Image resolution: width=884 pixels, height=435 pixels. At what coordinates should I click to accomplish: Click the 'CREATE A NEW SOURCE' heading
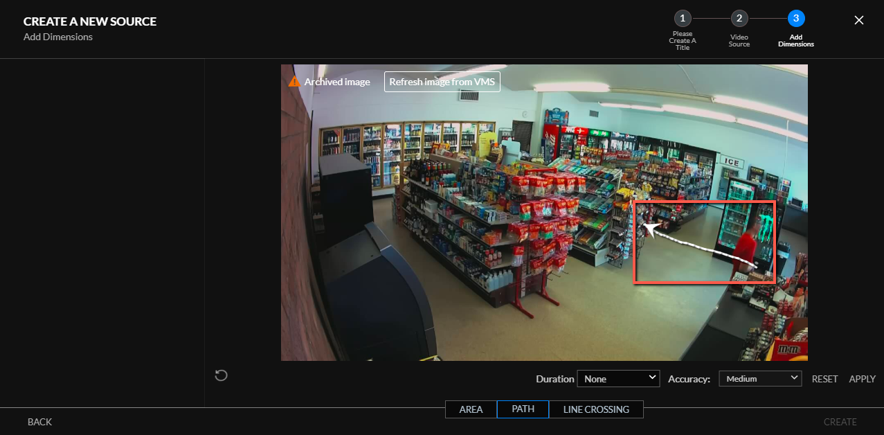[x=90, y=21]
